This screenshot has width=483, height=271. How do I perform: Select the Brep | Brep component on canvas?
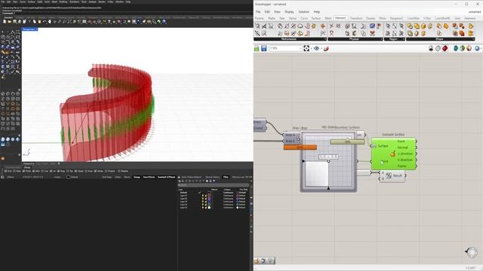[x=291, y=138]
